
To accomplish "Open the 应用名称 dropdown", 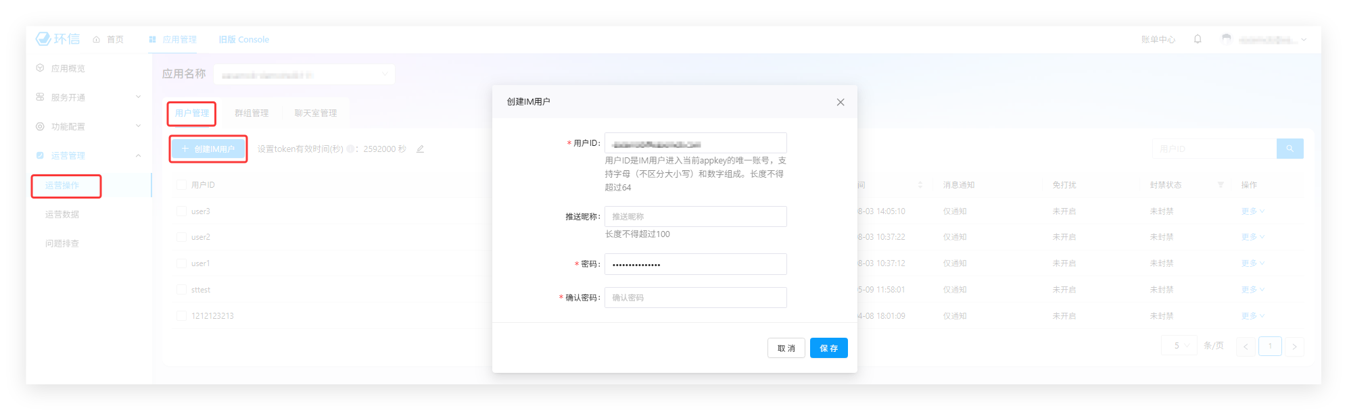I will click(x=304, y=74).
